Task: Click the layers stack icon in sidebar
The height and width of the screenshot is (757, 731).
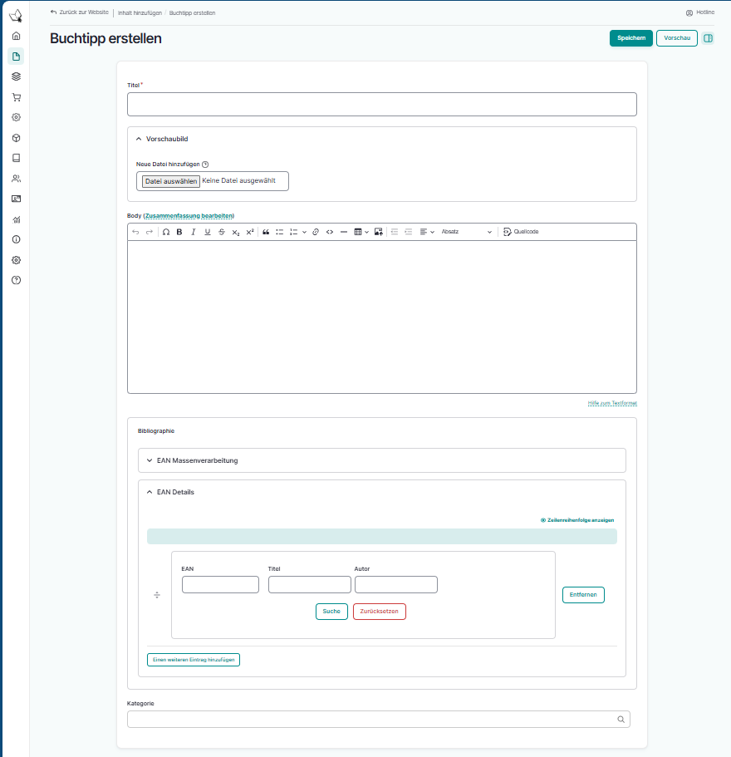Action: 16,76
